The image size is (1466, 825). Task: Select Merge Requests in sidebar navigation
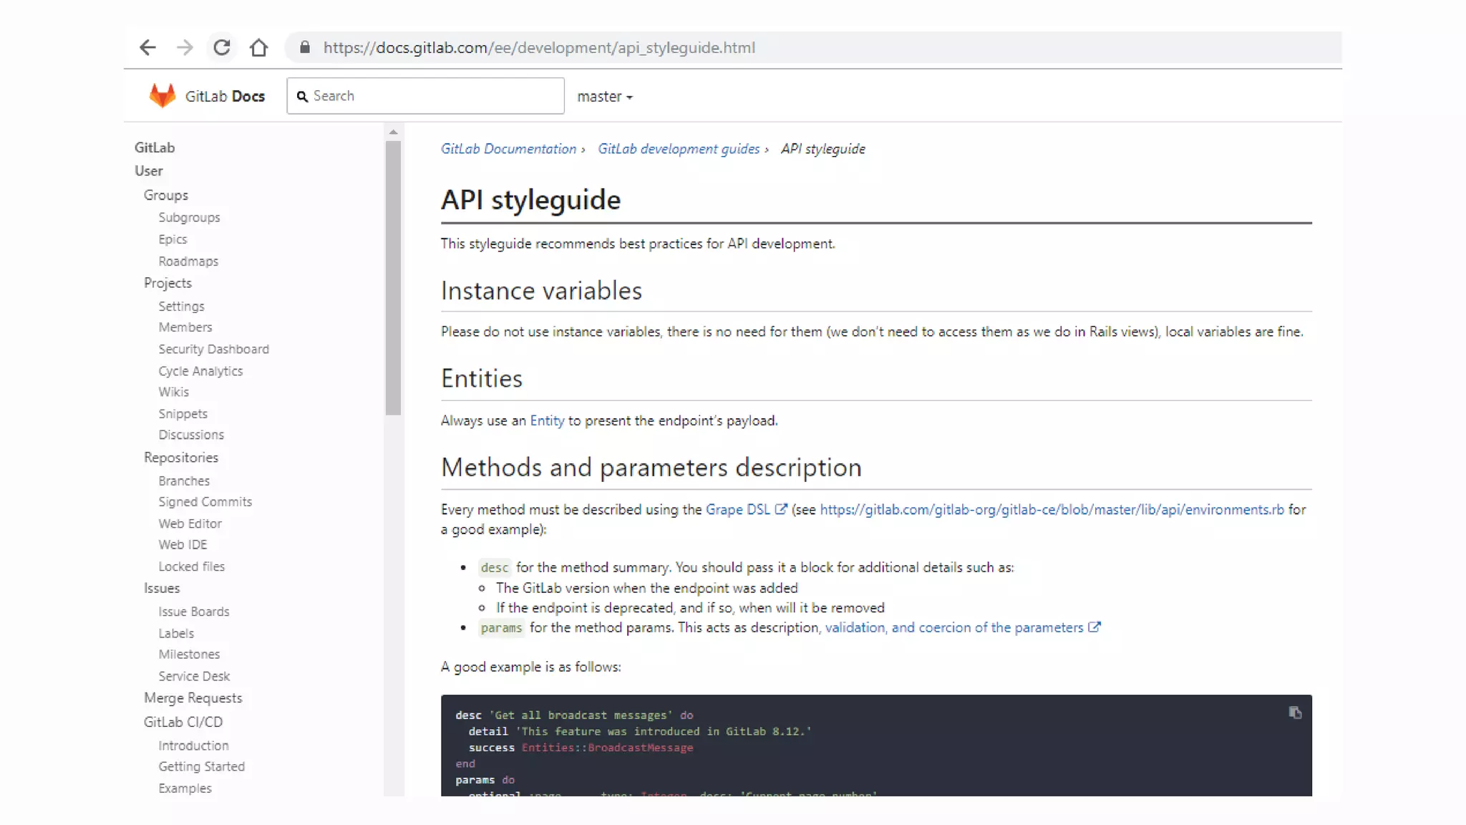(193, 698)
